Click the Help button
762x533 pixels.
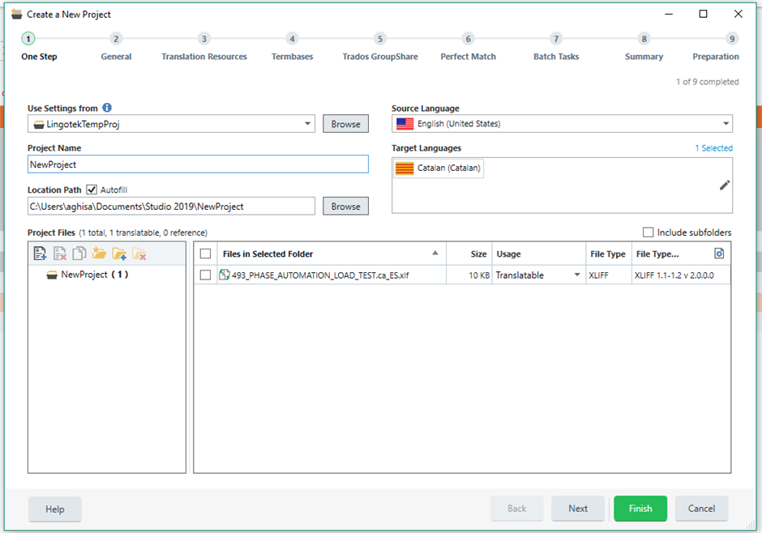[55, 509]
